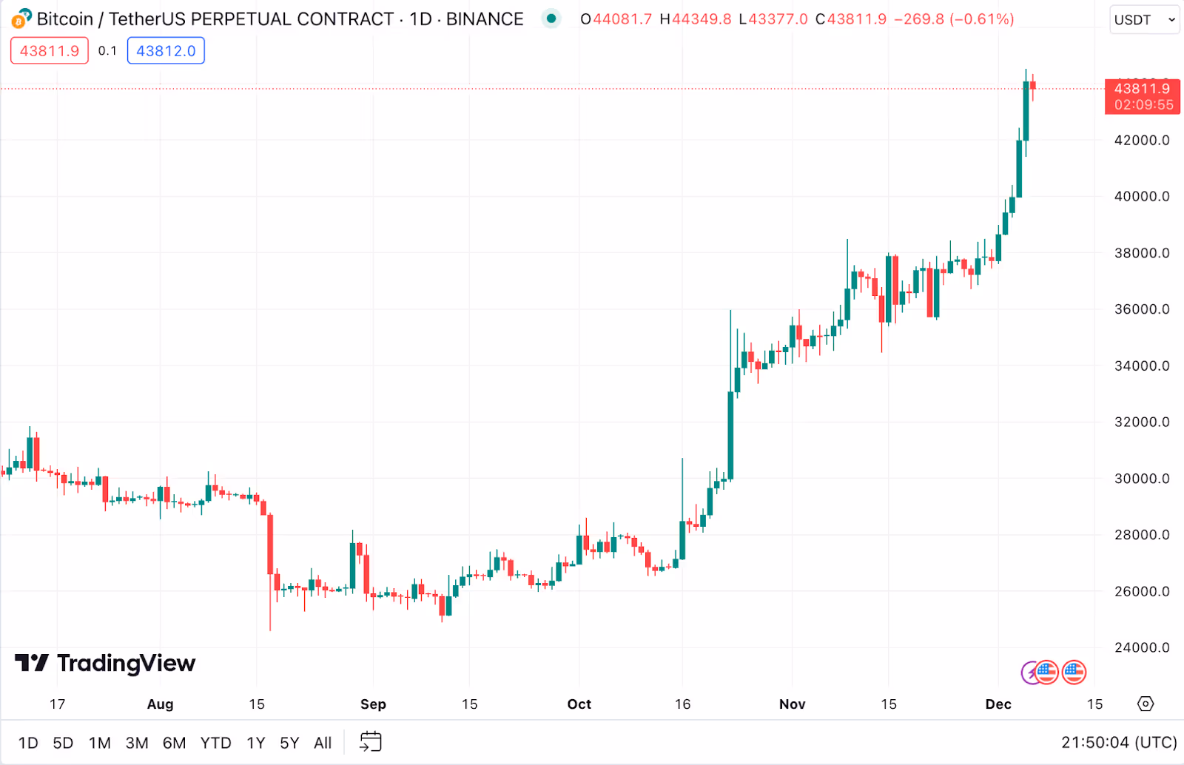The width and height of the screenshot is (1184, 765).
Task: Click the red sell price button 43811.9
Action: pos(49,50)
